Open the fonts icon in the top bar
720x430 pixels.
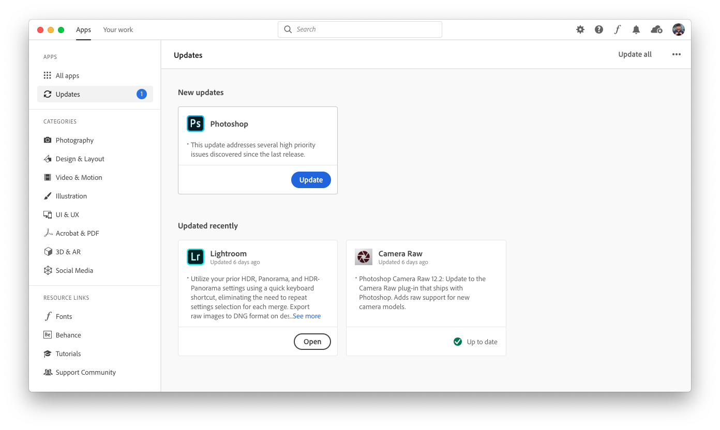tap(617, 29)
